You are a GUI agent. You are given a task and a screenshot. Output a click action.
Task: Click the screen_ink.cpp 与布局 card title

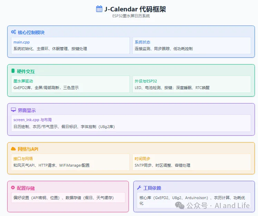pos(32,120)
